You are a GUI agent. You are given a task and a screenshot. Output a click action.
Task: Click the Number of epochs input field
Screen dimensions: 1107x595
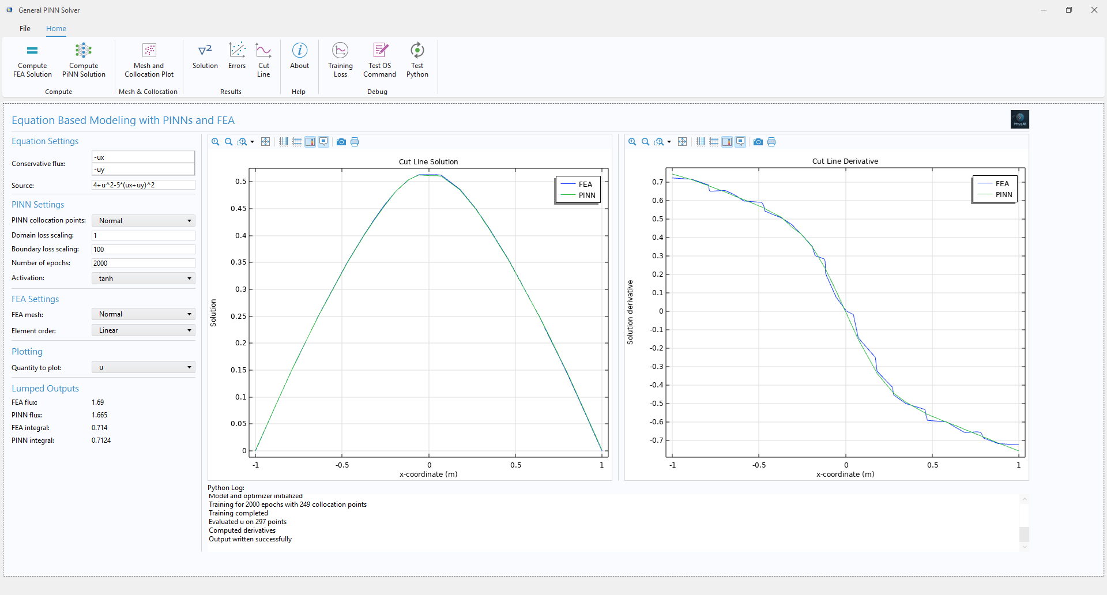pyautogui.click(x=143, y=263)
